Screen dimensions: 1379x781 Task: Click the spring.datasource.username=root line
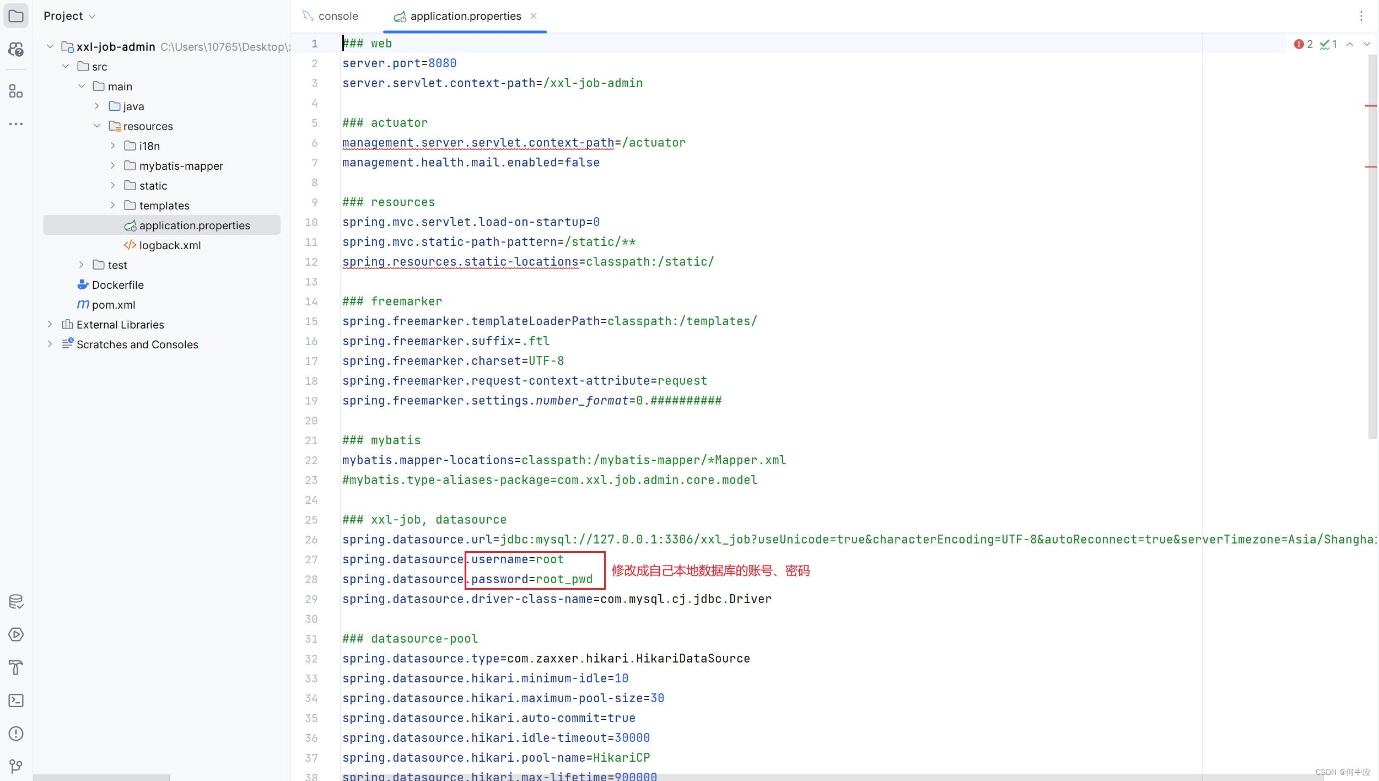coord(453,559)
